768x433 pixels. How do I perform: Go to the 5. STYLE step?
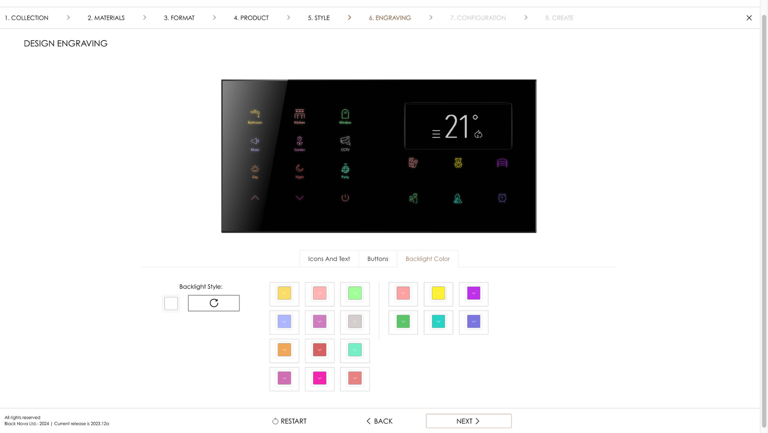(x=319, y=18)
